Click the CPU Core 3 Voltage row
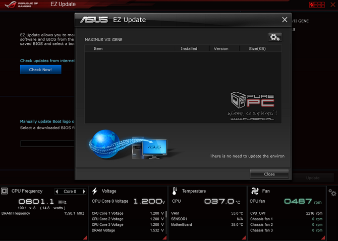This screenshot has width=338, height=241. click(x=128, y=225)
